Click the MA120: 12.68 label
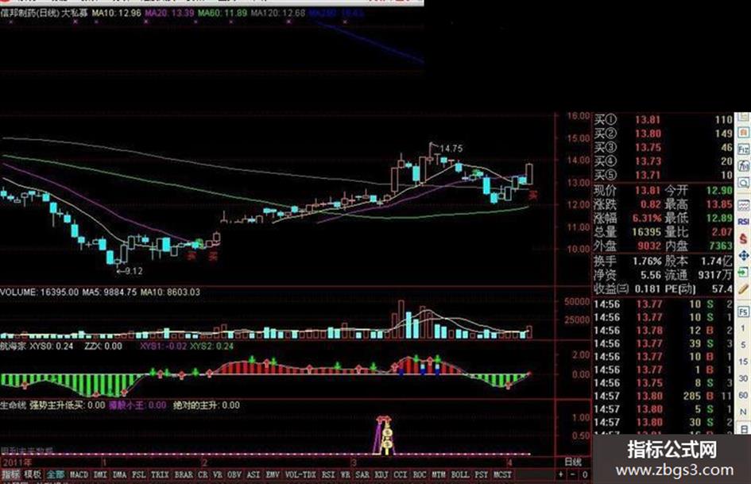Image resolution: width=751 pixels, height=484 pixels. (x=278, y=13)
